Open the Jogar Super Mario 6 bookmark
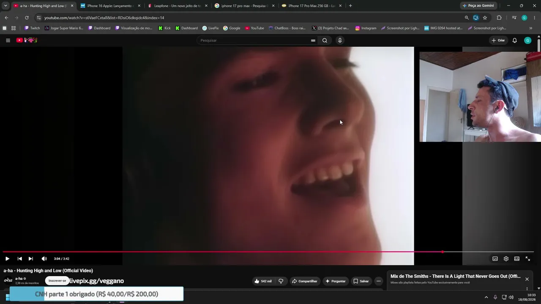 coord(64,28)
